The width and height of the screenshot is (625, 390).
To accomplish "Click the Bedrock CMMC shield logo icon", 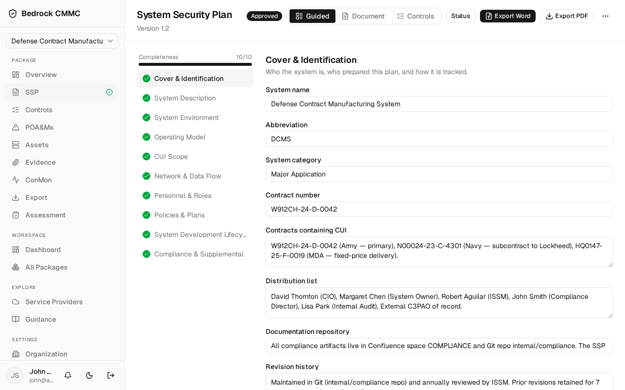I will [13, 14].
